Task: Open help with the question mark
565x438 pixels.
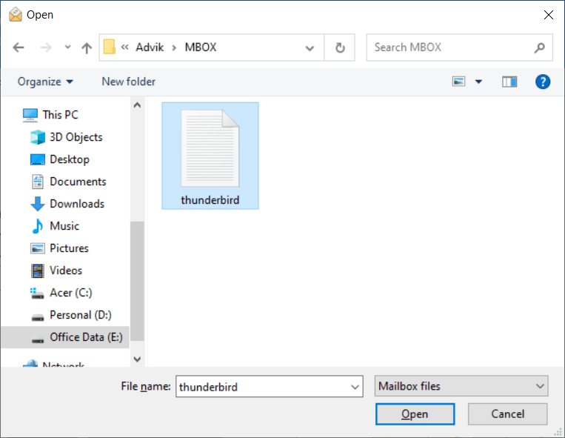Action: pyautogui.click(x=543, y=82)
